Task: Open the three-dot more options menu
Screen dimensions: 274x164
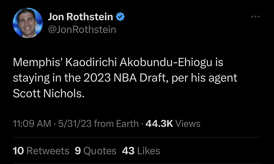Action: (x=256, y=17)
